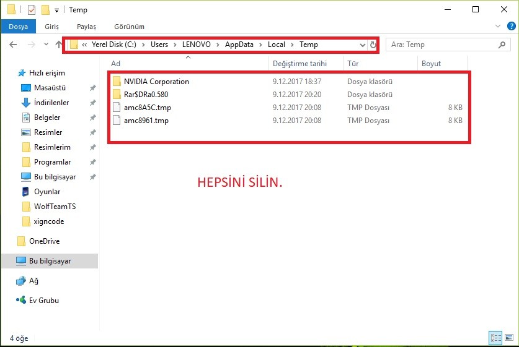The height and width of the screenshot is (347, 519).
Task: Select AppData in the address path
Action: coord(239,45)
